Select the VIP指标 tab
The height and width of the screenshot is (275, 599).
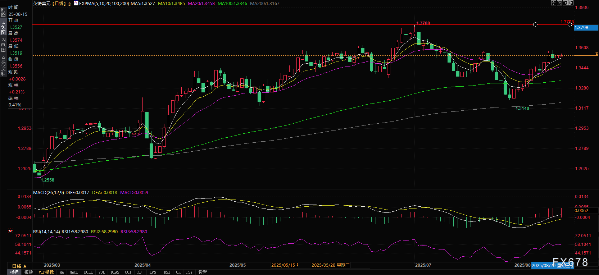[x=46, y=272]
